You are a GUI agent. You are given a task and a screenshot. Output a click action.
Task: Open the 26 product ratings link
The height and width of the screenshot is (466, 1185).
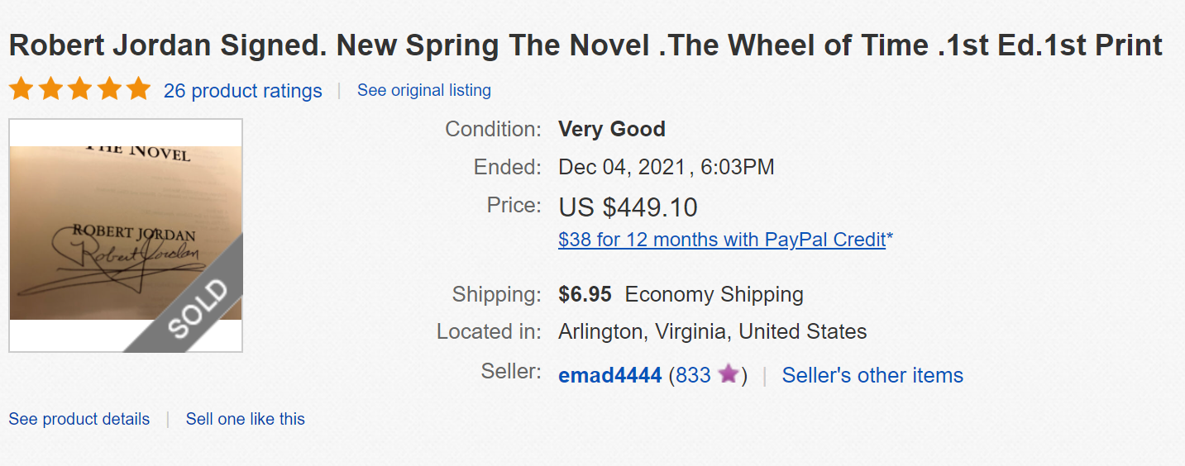tap(242, 91)
